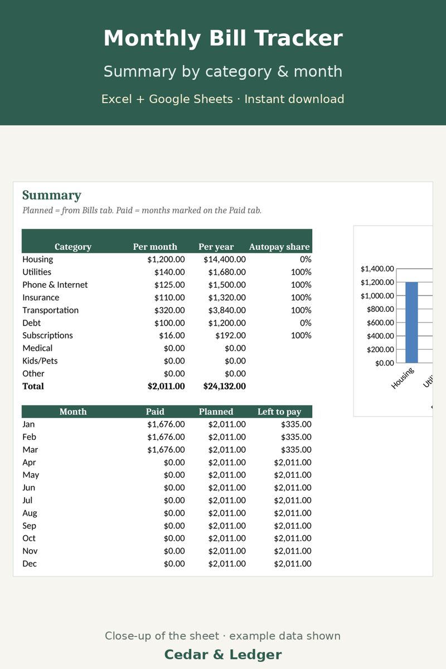
Task: Click August's $2,011.00 left to pay cell
Action: coord(293,513)
